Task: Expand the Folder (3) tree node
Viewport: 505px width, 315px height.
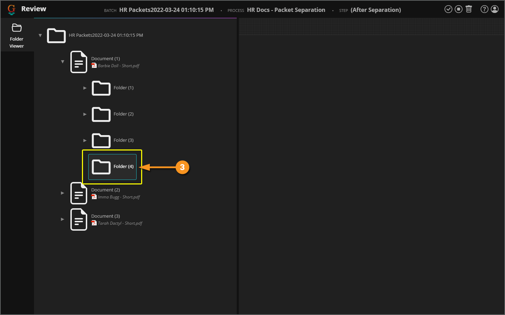Action: click(x=85, y=140)
